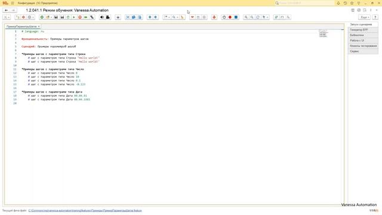Image resolution: width=382 pixels, height=215 pixels.
Task: Click the first blue diamond navigation icon
Action: [x=150, y=17]
